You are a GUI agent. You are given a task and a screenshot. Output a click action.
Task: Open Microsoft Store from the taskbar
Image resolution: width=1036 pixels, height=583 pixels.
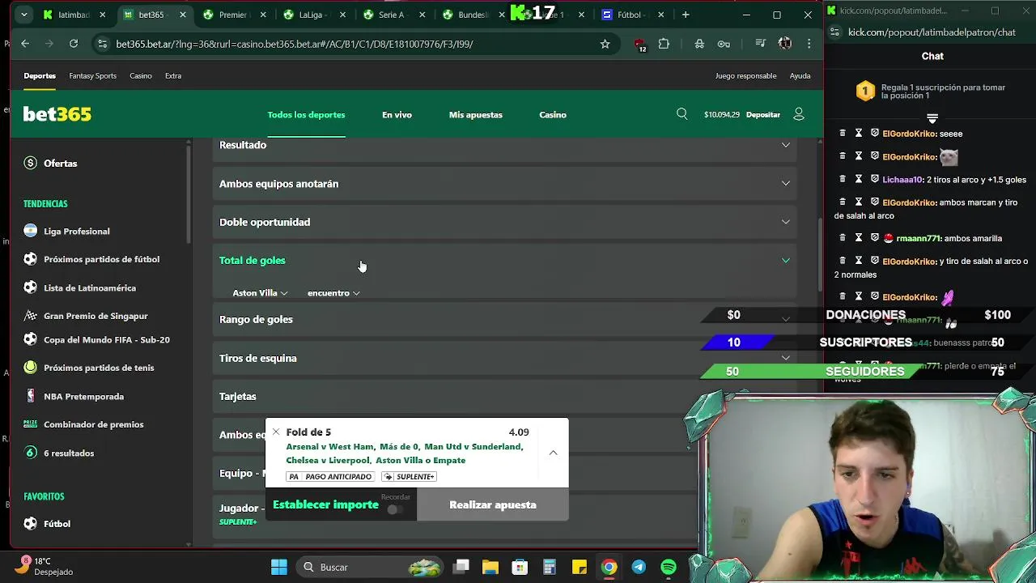tap(520, 567)
